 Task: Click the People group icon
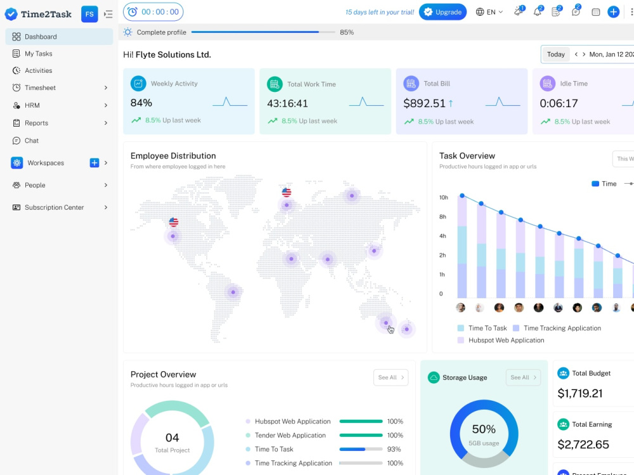pyautogui.click(x=16, y=185)
